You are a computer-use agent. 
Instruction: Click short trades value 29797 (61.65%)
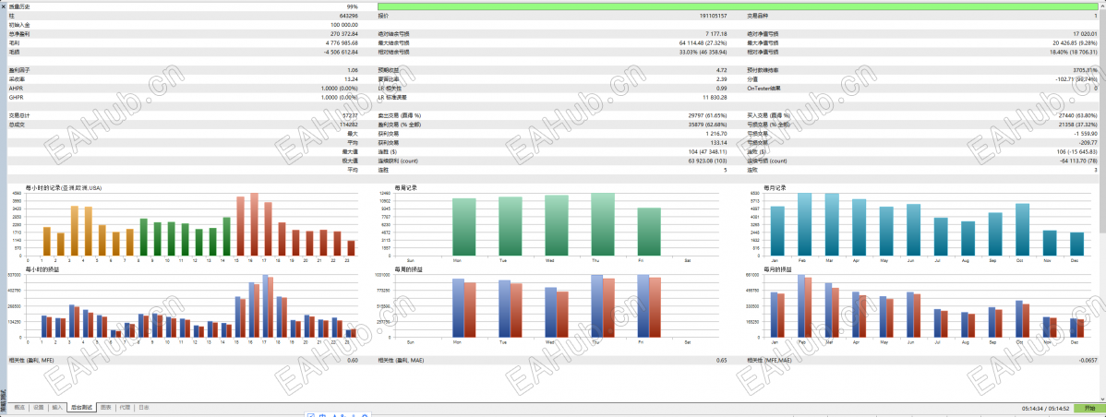coord(707,115)
